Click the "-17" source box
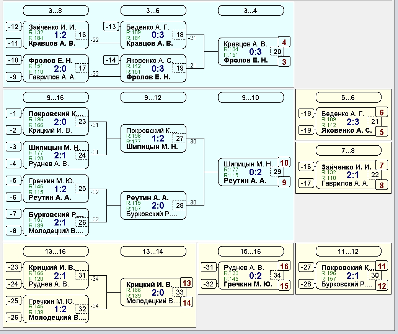This screenshot has width=398, height=334. [306, 183]
